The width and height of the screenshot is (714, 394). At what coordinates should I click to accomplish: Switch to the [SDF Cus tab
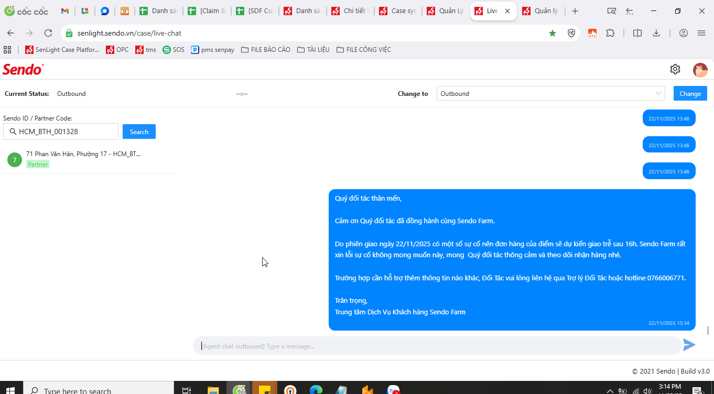pos(255,11)
